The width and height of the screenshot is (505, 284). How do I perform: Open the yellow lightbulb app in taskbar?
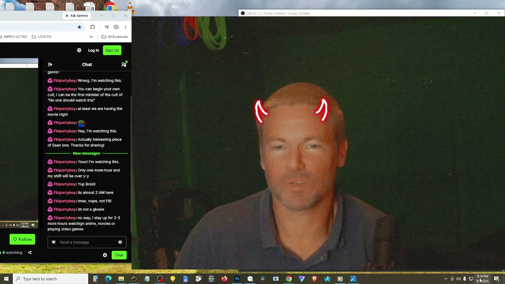pos(173,279)
